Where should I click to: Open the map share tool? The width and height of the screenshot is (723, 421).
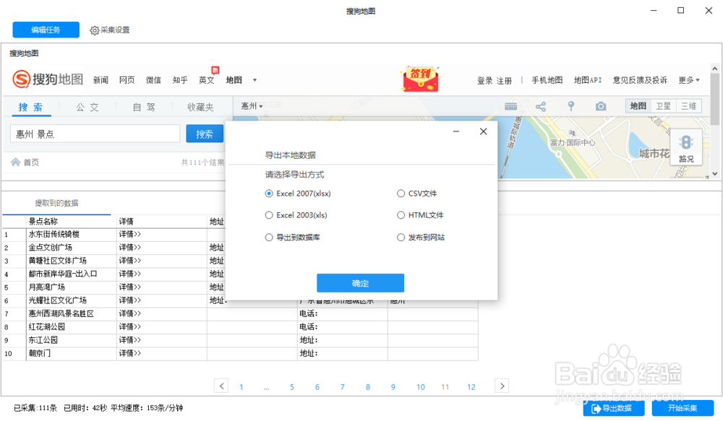pos(540,105)
